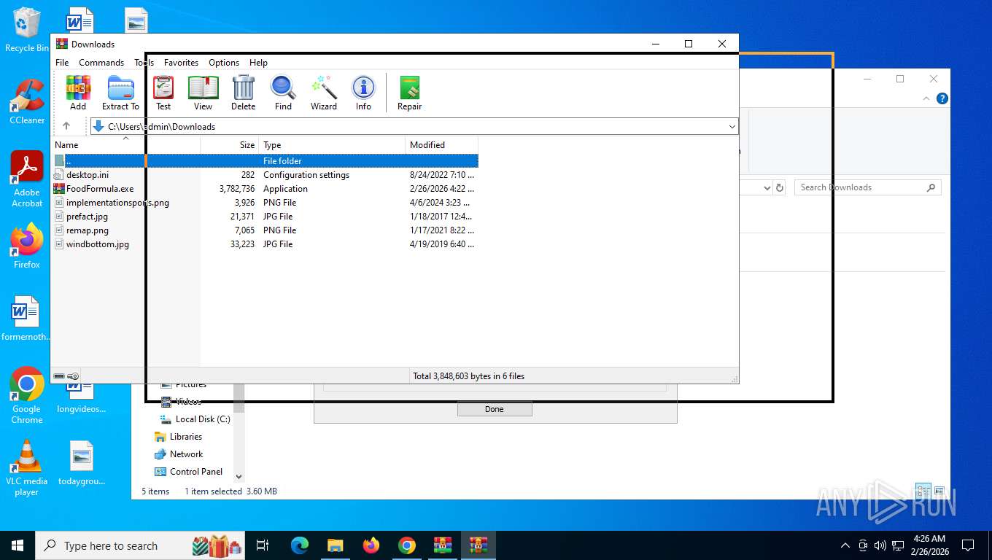Click Search Downloads box in File Explorer
The height and width of the screenshot is (560, 992).
(x=867, y=187)
